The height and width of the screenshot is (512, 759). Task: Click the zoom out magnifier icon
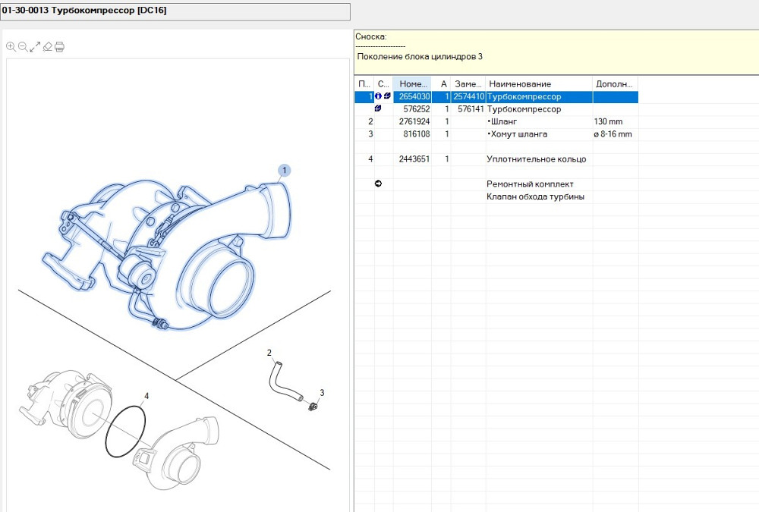tap(23, 46)
